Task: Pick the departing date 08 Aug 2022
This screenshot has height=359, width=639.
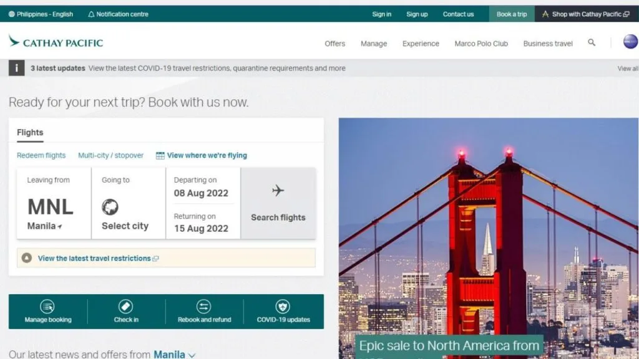Action: click(201, 193)
